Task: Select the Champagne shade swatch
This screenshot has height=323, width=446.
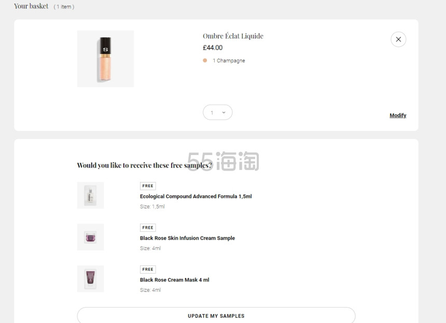Action: point(205,60)
